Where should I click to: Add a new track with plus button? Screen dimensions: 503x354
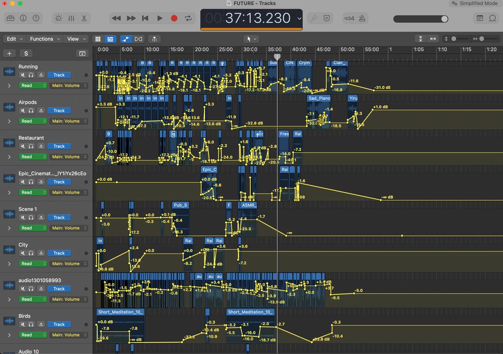coord(9,54)
